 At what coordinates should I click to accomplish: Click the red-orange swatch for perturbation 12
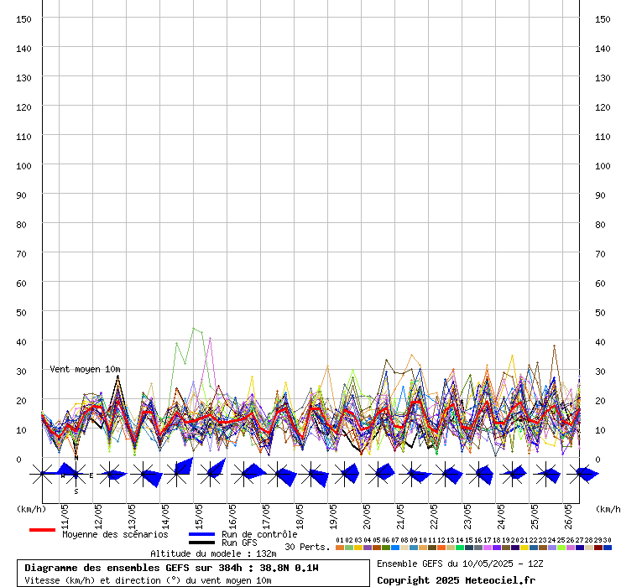[x=441, y=548]
